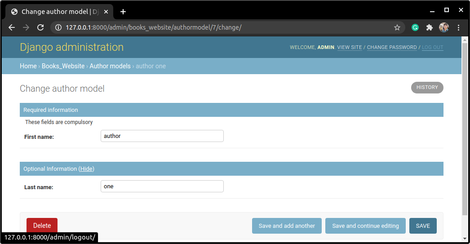The height and width of the screenshot is (244, 470).
Task: Click the page vertical scrollbar thumb
Action: pyautogui.click(x=465, y=129)
